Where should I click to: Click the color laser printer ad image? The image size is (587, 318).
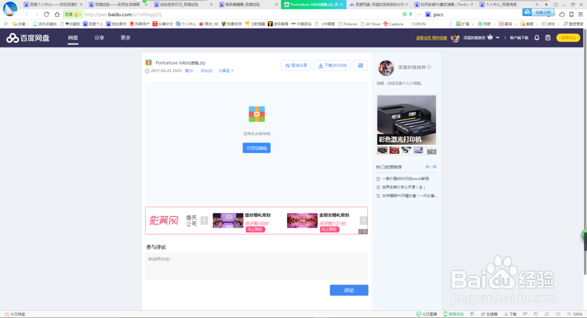407,120
